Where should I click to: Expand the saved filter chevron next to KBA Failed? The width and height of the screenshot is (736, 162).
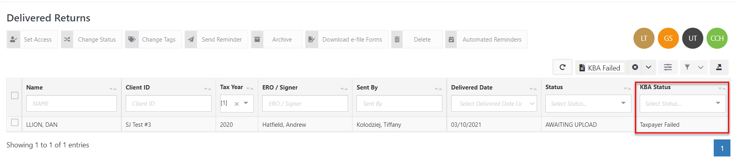648,67
